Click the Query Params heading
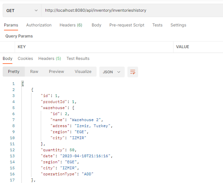The image size is (223, 183). coord(19,36)
